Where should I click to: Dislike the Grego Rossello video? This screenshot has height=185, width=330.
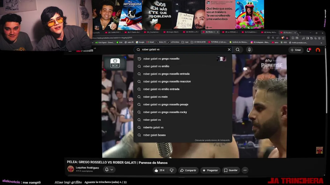(172, 170)
